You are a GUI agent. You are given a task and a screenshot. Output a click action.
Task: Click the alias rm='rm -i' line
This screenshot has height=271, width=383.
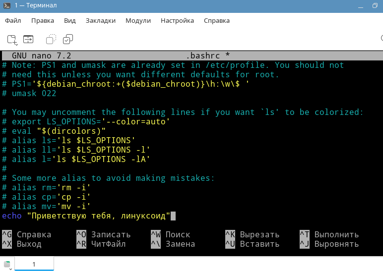pos(46,187)
